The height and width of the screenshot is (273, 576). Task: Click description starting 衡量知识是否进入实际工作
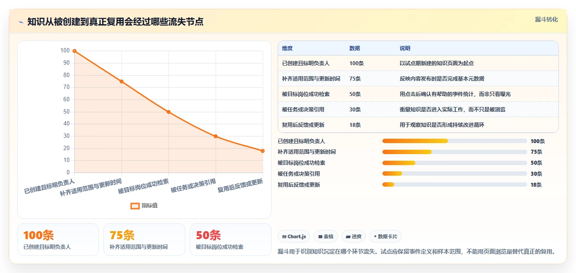coord(452,110)
